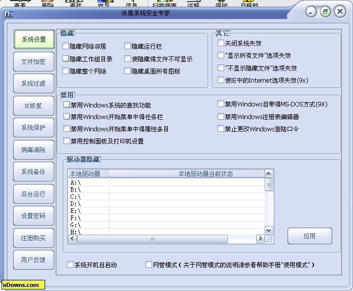Viewport: 353px width, 291px height.
Task: Toggle "显示所有文件"选项失效 checkbox
Action: [x=221, y=55]
